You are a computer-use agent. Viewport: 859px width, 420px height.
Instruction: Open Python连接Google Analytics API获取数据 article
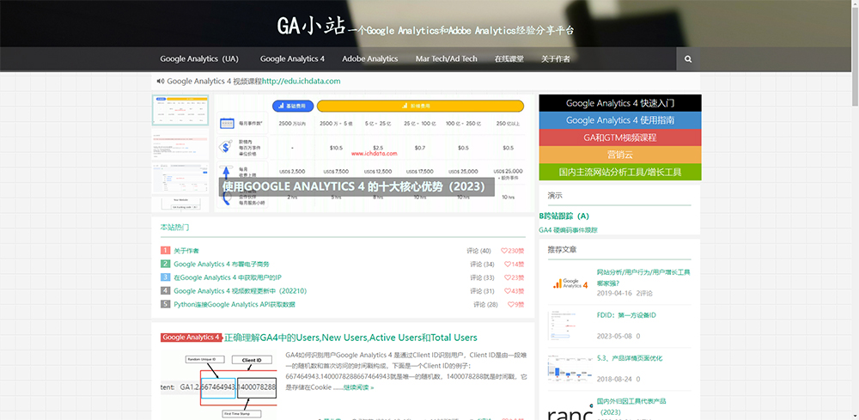[235, 304]
